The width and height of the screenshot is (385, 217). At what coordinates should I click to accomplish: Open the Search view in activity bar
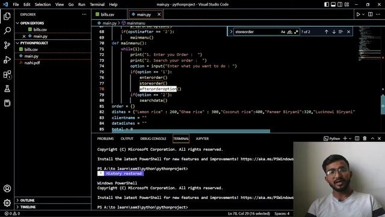7,31
